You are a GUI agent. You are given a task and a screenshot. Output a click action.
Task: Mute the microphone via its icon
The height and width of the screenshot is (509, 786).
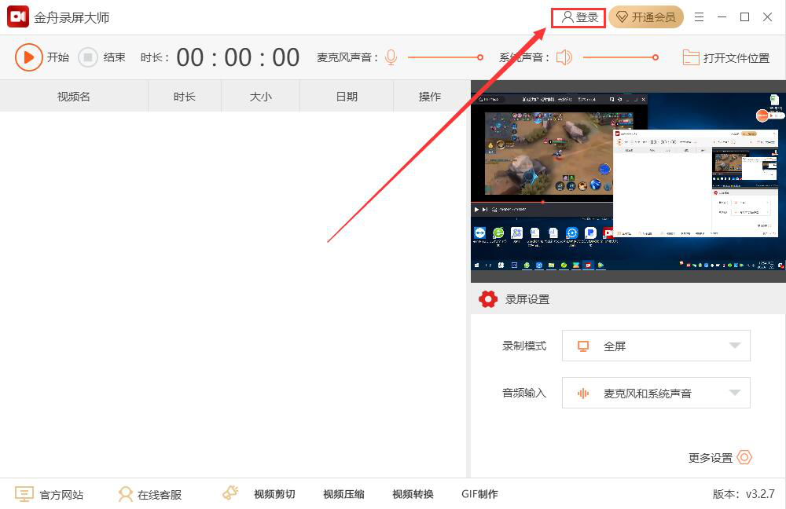click(391, 57)
